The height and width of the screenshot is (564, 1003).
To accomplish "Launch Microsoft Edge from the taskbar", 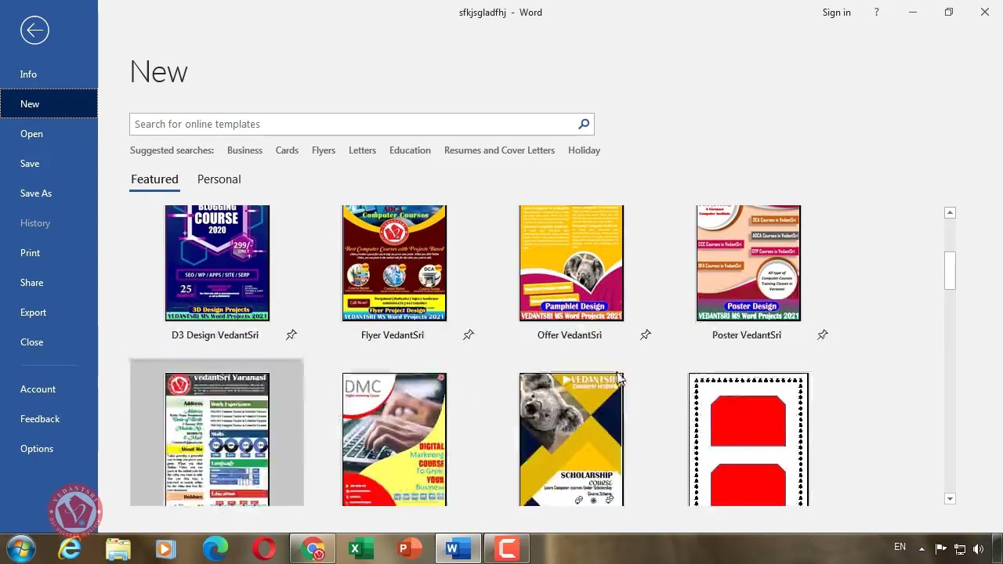I will (x=215, y=548).
